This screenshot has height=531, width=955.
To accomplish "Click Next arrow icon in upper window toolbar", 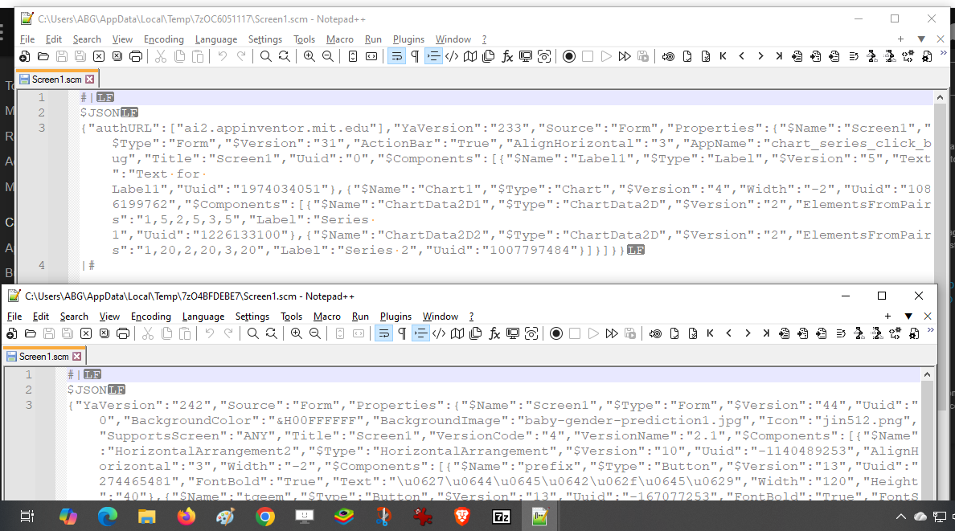I will [760, 56].
